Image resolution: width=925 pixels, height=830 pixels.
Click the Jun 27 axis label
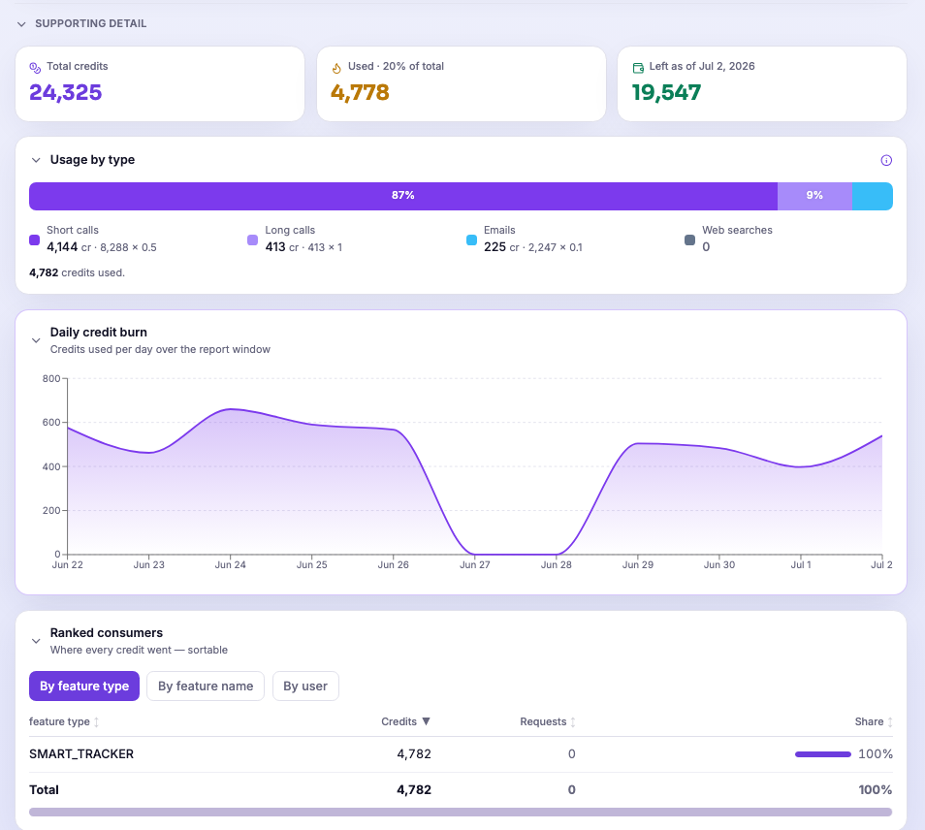475,564
